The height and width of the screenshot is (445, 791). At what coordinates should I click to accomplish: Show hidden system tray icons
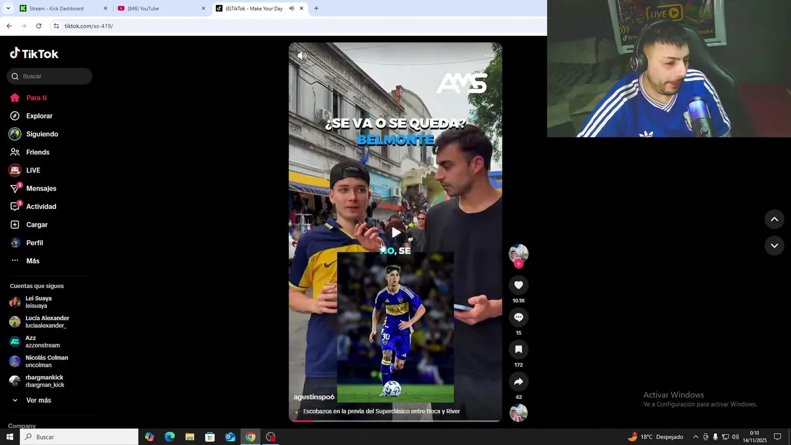pos(696,437)
